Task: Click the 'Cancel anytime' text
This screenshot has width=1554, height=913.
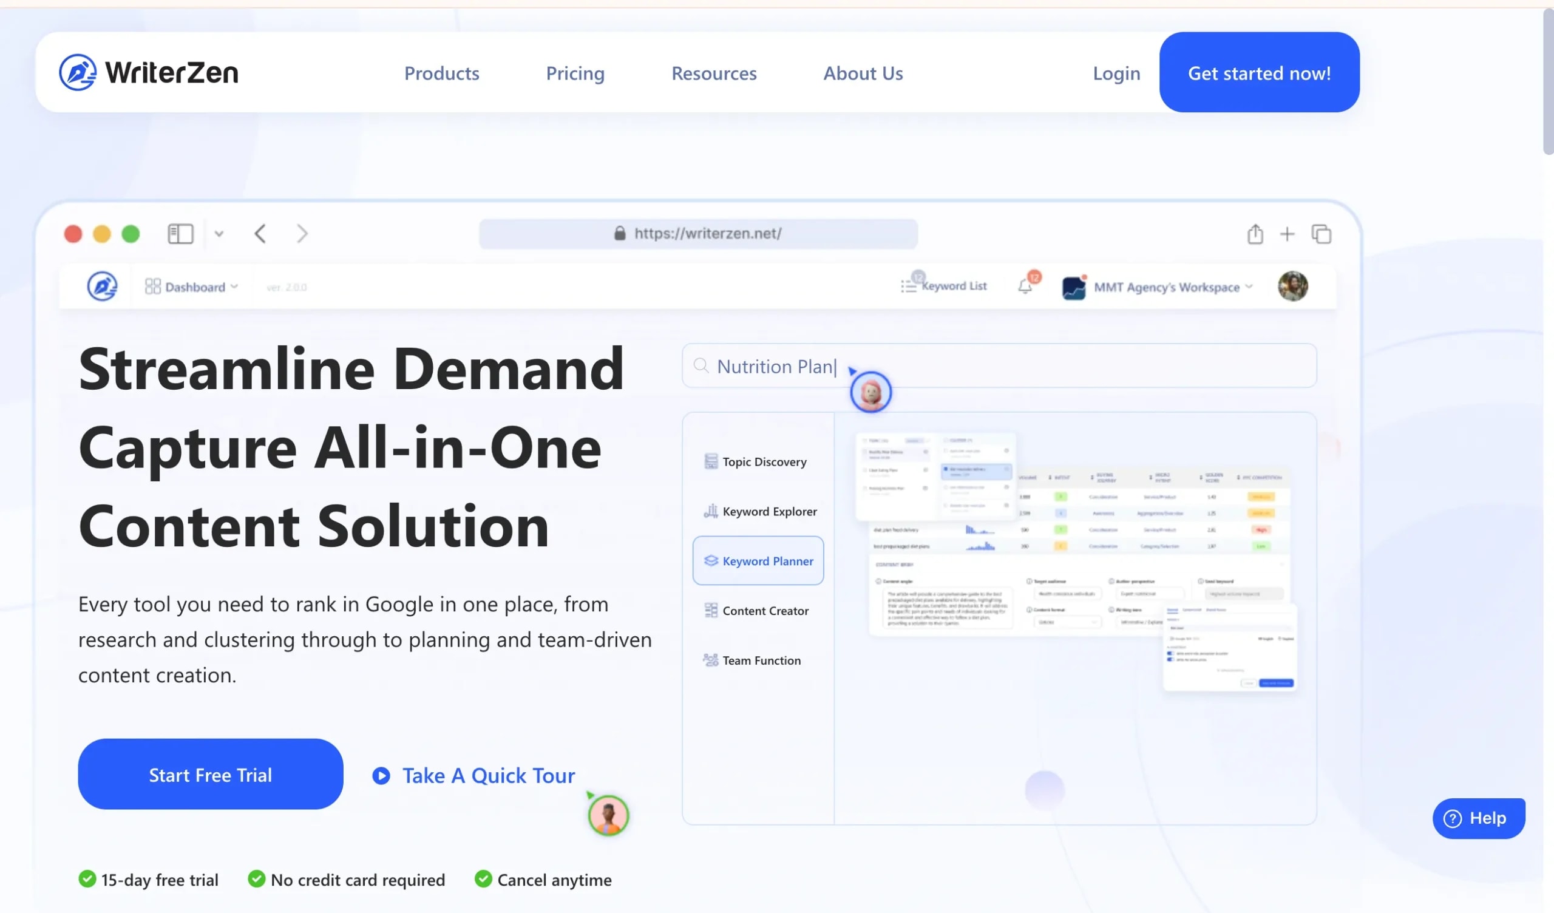Action: click(x=554, y=879)
